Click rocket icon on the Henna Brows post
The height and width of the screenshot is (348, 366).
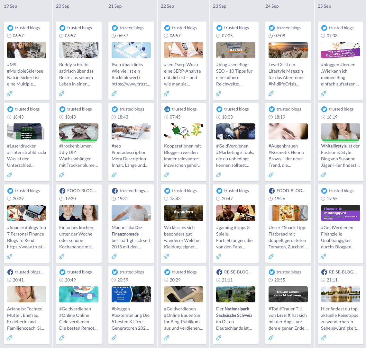[x=271, y=175]
